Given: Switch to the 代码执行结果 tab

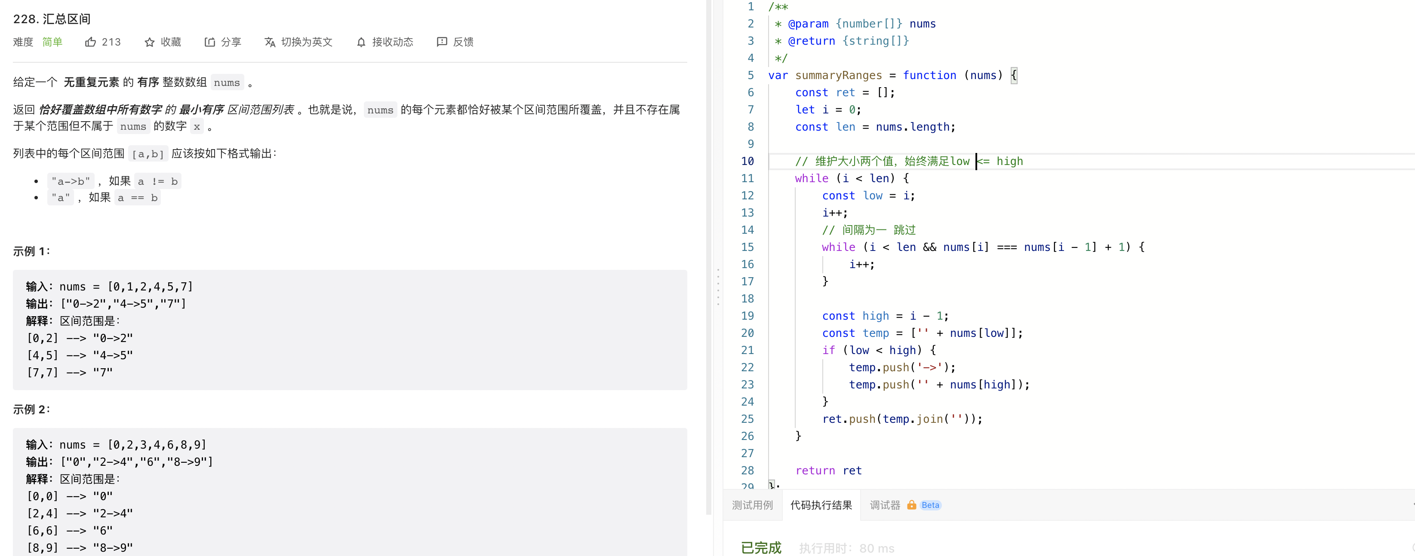Looking at the screenshot, I should [x=821, y=505].
